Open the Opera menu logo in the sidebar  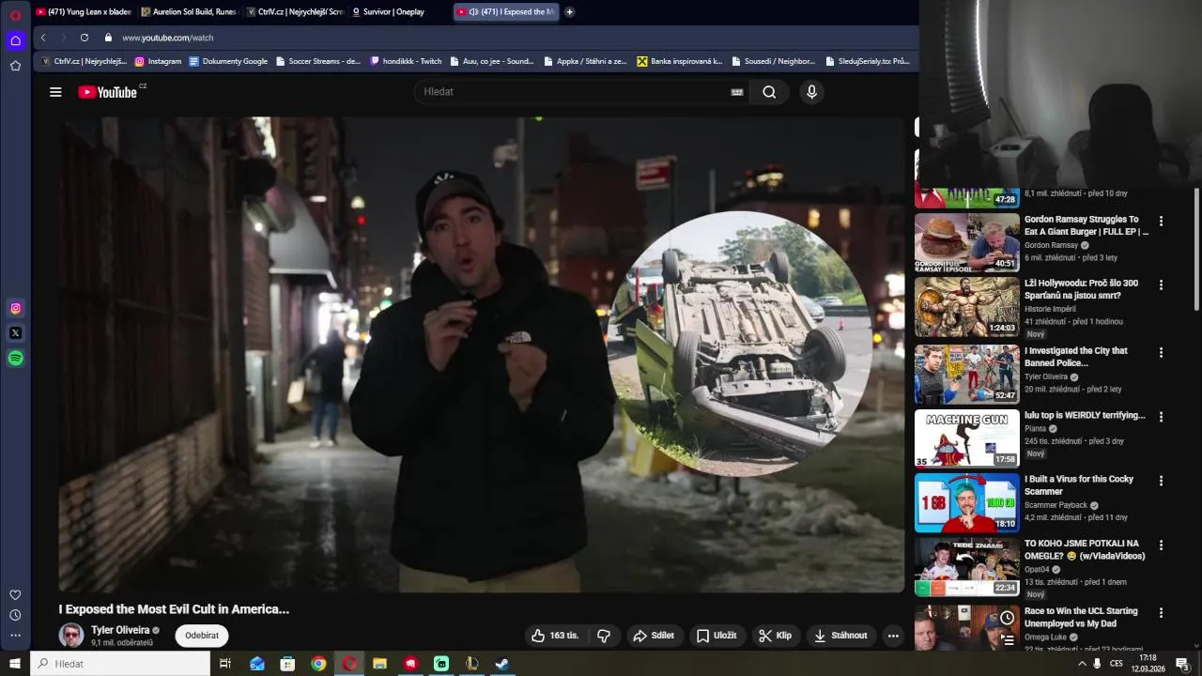point(15,15)
